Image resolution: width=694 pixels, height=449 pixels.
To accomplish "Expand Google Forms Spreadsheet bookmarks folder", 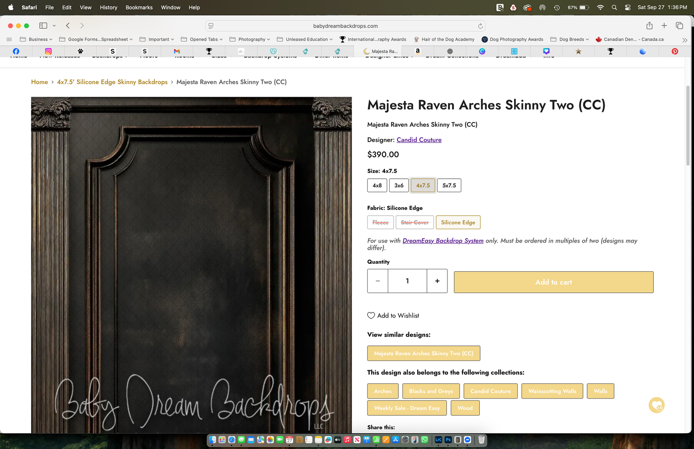I will [x=96, y=39].
